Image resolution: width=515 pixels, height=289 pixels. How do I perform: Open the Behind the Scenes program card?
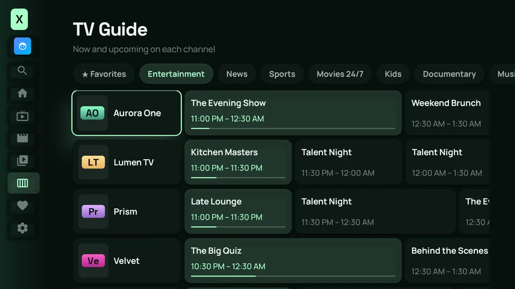tap(447, 261)
